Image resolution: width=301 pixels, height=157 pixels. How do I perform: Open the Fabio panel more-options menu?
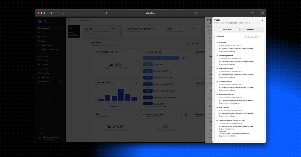pos(258,20)
